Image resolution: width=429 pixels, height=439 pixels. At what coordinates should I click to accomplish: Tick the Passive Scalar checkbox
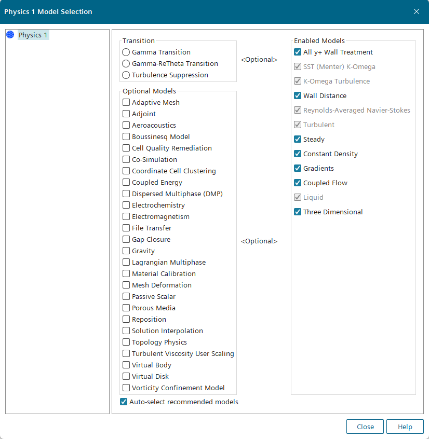coord(126,297)
